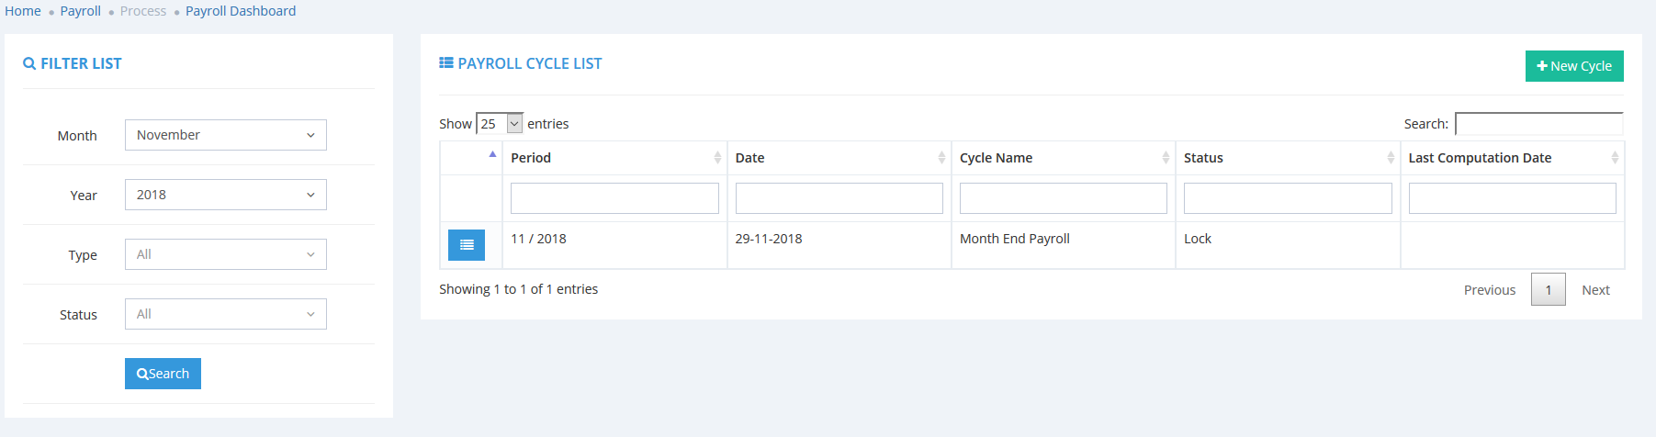This screenshot has height=437, width=1656.
Task: Change the Show entries count selector
Action: click(x=500, y=124)
